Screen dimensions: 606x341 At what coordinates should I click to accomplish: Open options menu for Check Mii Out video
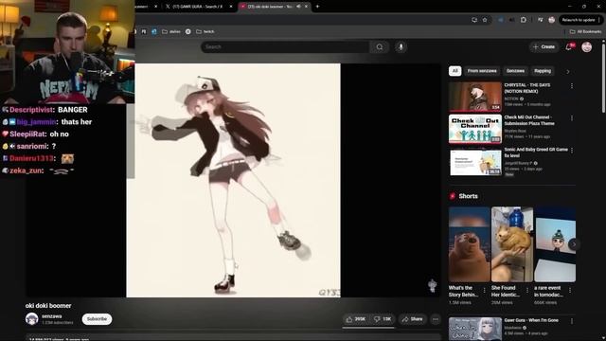(572, 117)
